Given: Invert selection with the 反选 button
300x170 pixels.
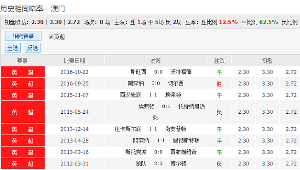Looking at the screenshot, I should click(33, 48).
